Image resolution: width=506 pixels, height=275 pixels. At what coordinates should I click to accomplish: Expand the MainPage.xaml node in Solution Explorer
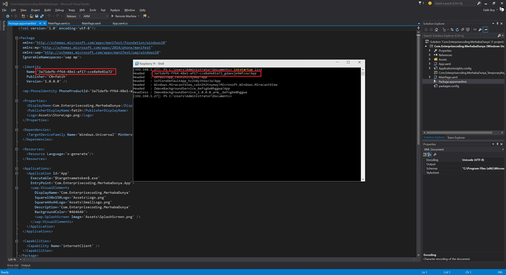point(430,77)
